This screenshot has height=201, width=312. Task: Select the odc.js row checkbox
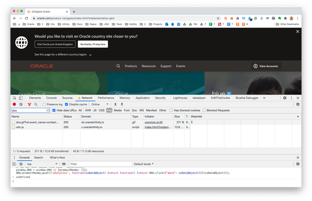point(14,127)
